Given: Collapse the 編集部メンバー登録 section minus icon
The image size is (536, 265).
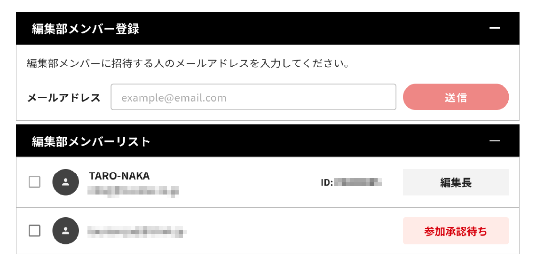Looking at the screenshot, I should pos(494,28).
